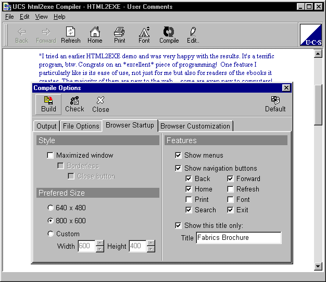Click the Compile toolbar icon
The image size is (326, 282).
click(169, 32)
